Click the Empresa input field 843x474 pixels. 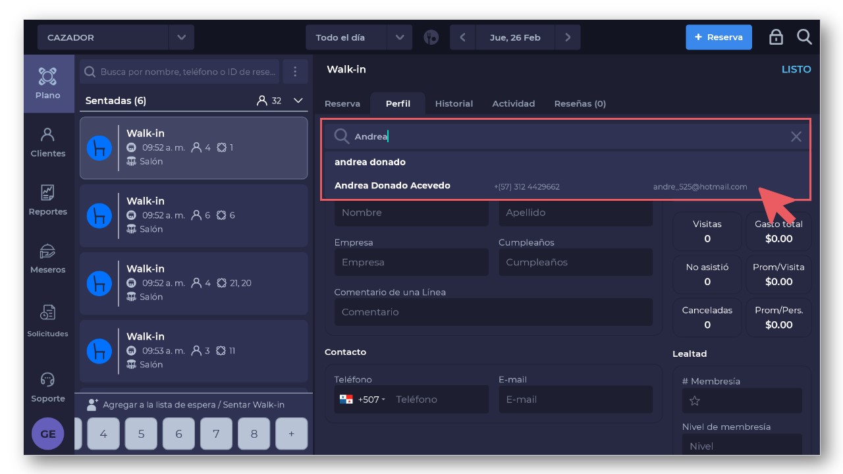(411, 262)
